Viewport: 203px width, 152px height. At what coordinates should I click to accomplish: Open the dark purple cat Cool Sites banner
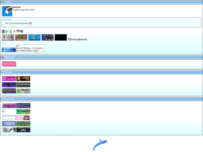pyautogui.click(x=23, y=105)
